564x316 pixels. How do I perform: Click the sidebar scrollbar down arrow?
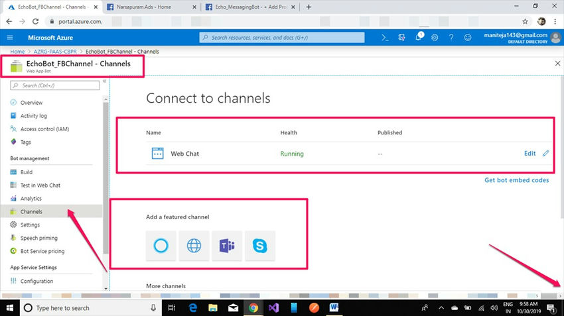tap(106, 288)
